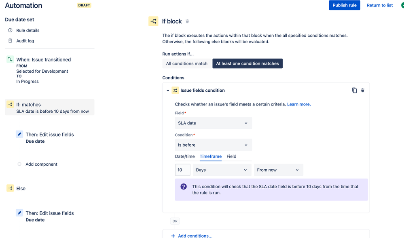
Task: Click the Due date set rule name
Action: pos(19,19)
